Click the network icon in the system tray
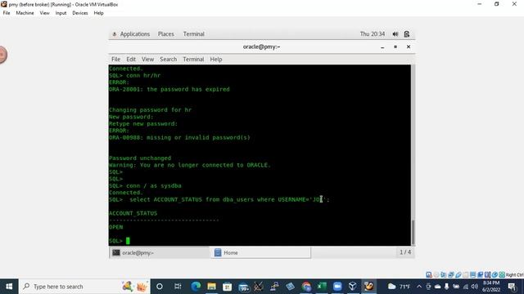 466,287
